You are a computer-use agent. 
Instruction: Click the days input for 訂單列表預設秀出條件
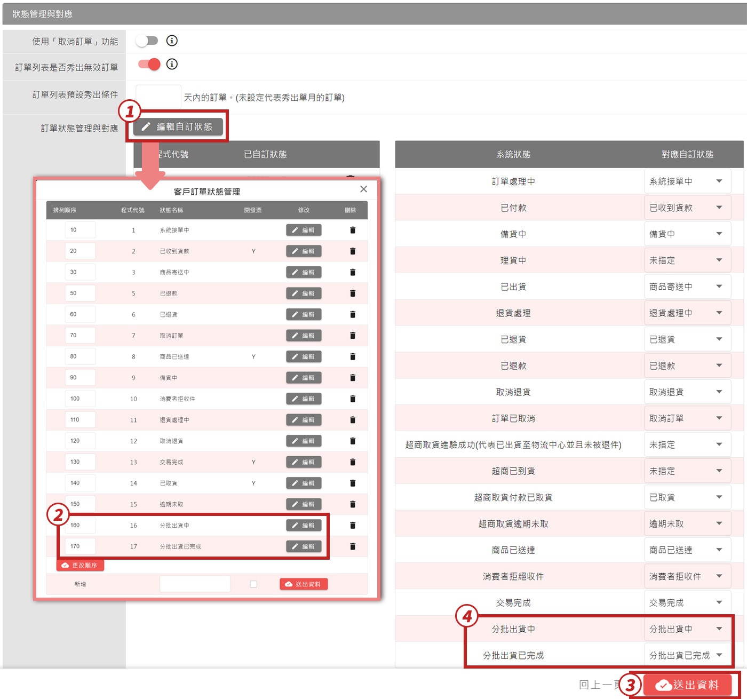pyautogui.click(x=158, y=97)
